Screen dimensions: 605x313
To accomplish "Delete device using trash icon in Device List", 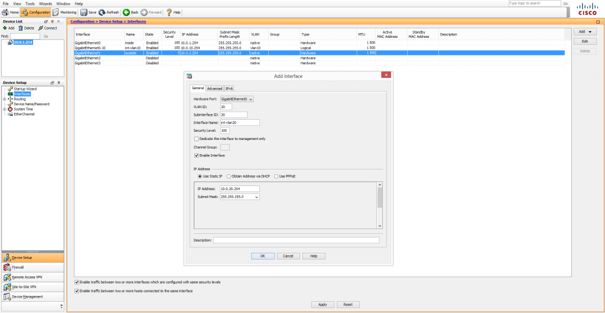I will [26, 28].
